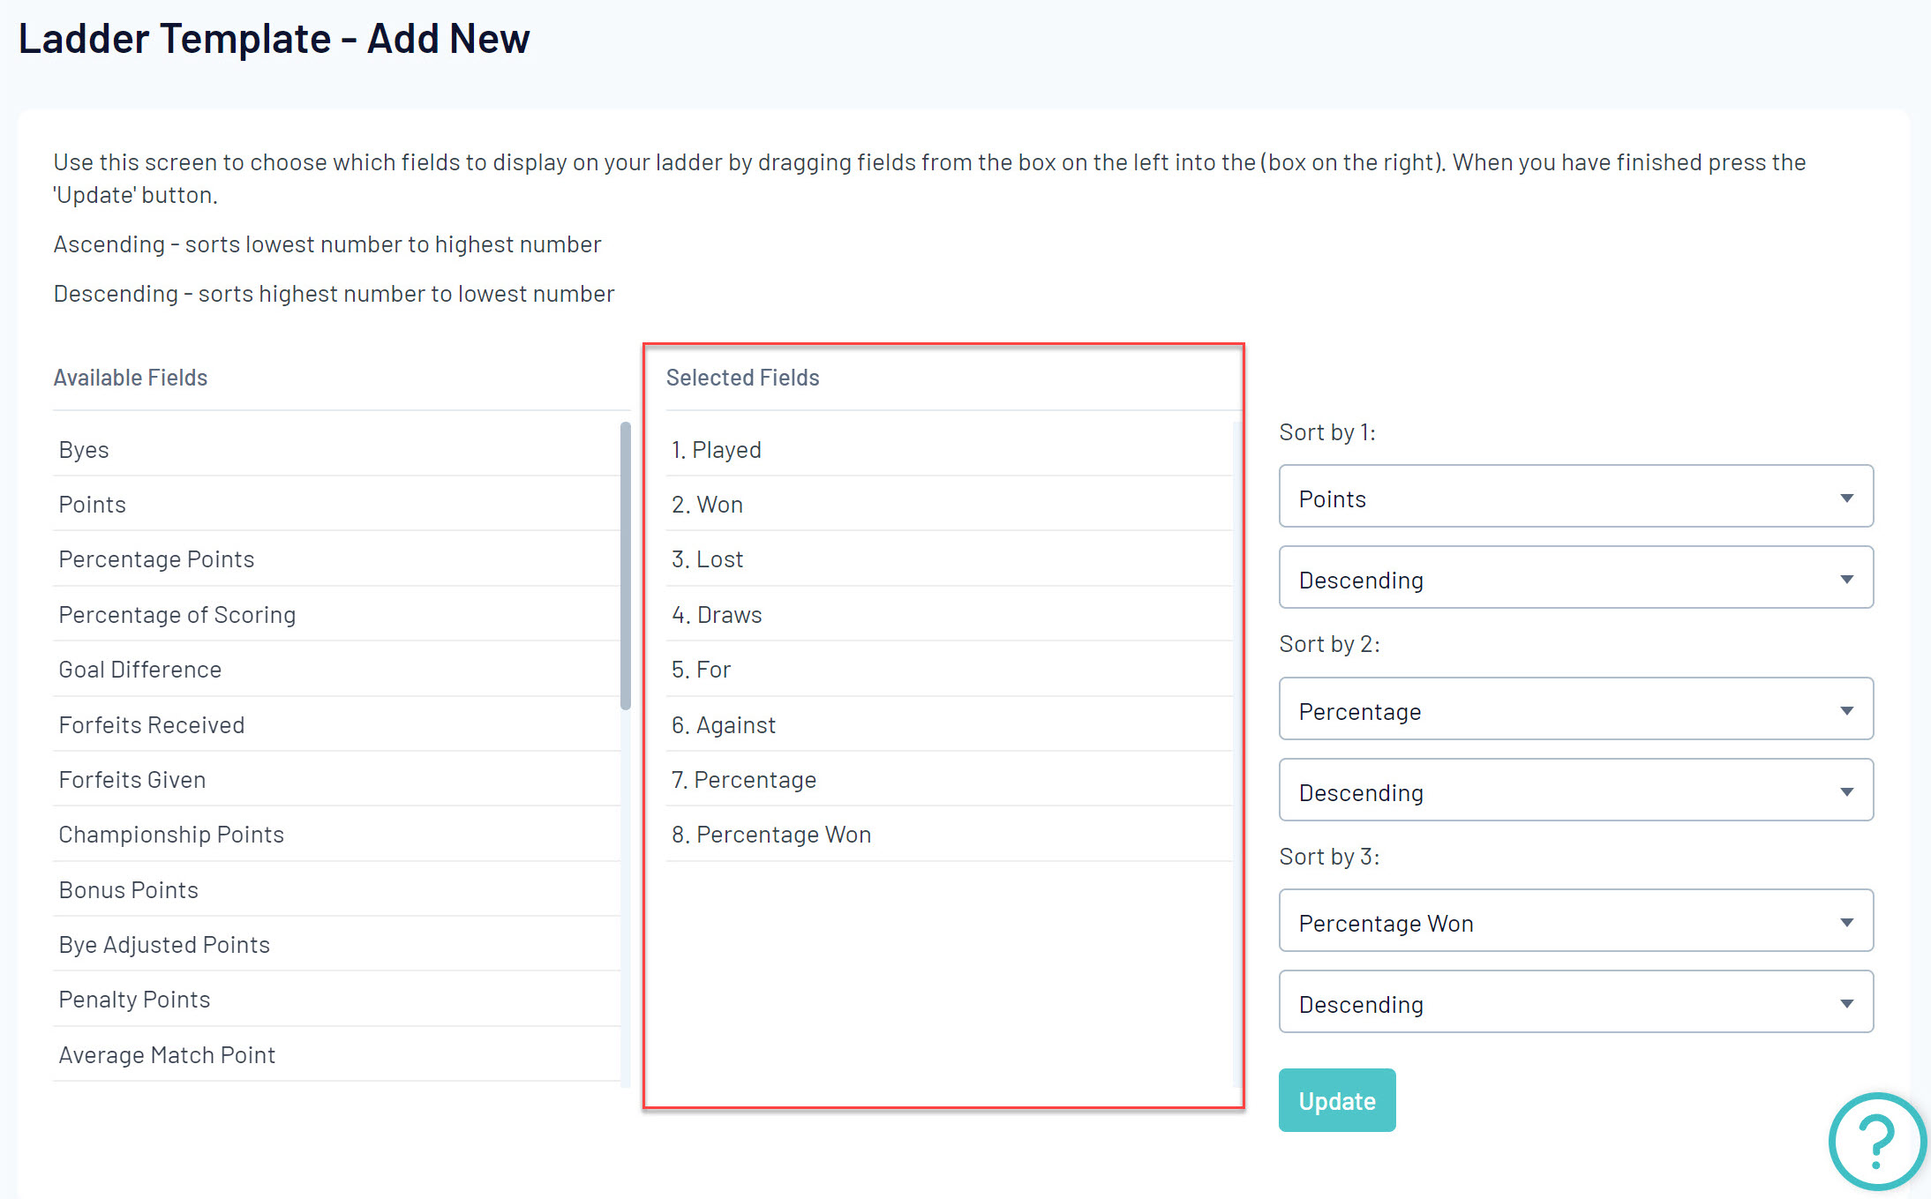Select Byes in Available Fields

pos(336,450)
